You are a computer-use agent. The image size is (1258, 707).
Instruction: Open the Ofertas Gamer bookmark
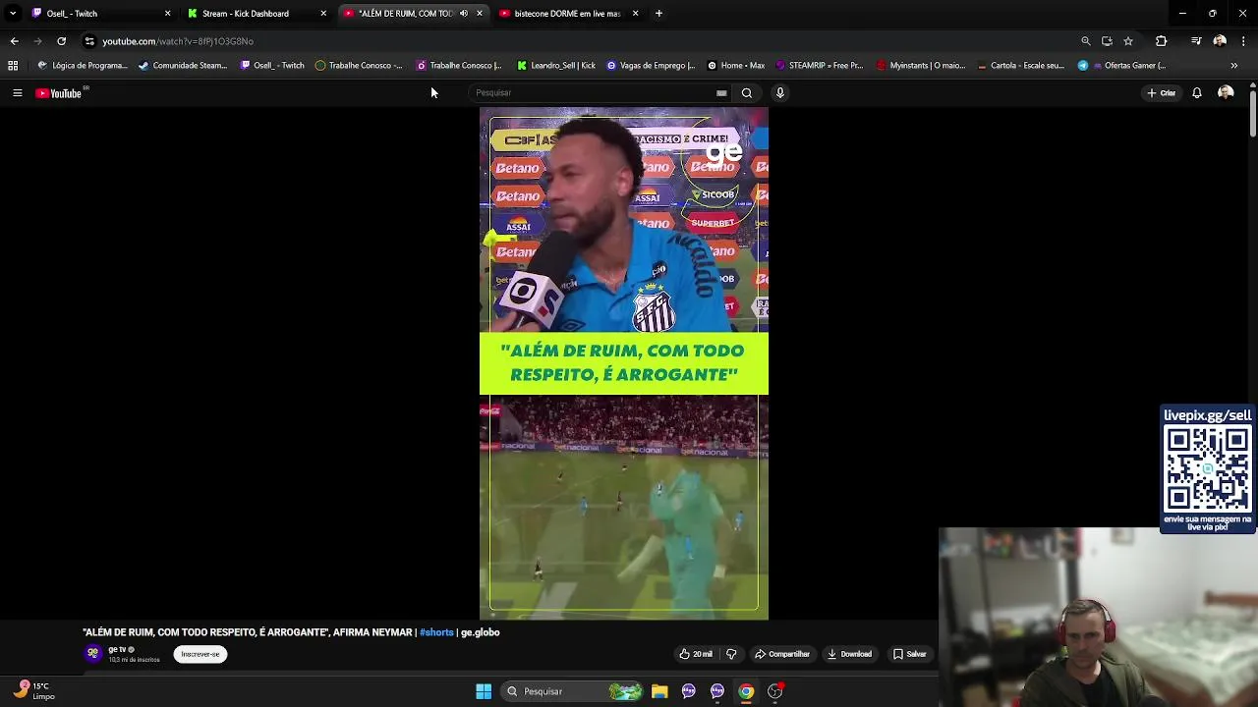[x=1122, y=66]
